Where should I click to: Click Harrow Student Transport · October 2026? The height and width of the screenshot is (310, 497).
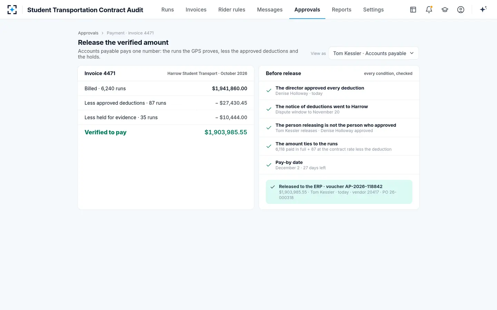pyautogui.click(x=207, y=73)
